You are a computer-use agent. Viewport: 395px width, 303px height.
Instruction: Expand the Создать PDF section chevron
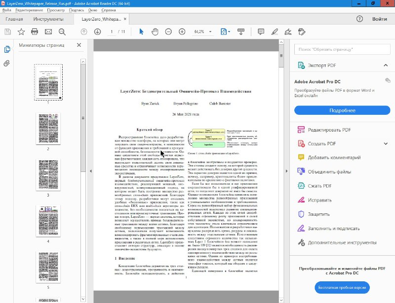click(386, 143)
